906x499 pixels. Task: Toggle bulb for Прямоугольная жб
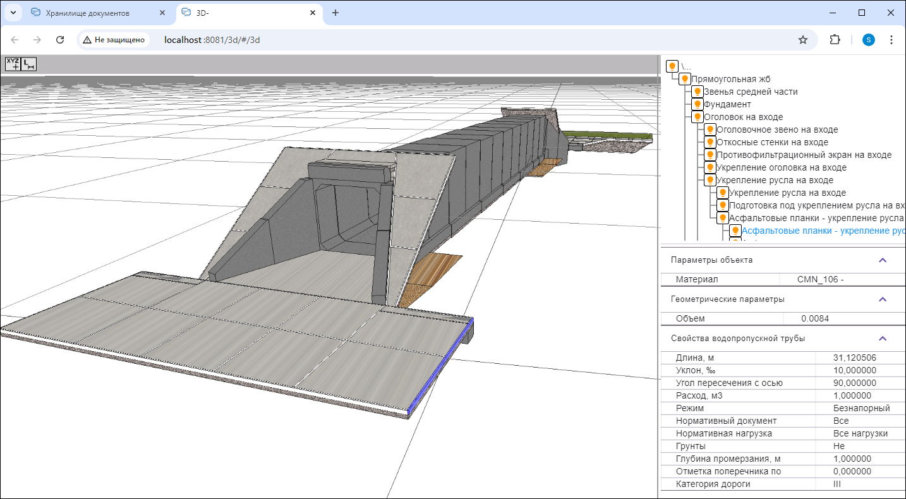[684, 79]
